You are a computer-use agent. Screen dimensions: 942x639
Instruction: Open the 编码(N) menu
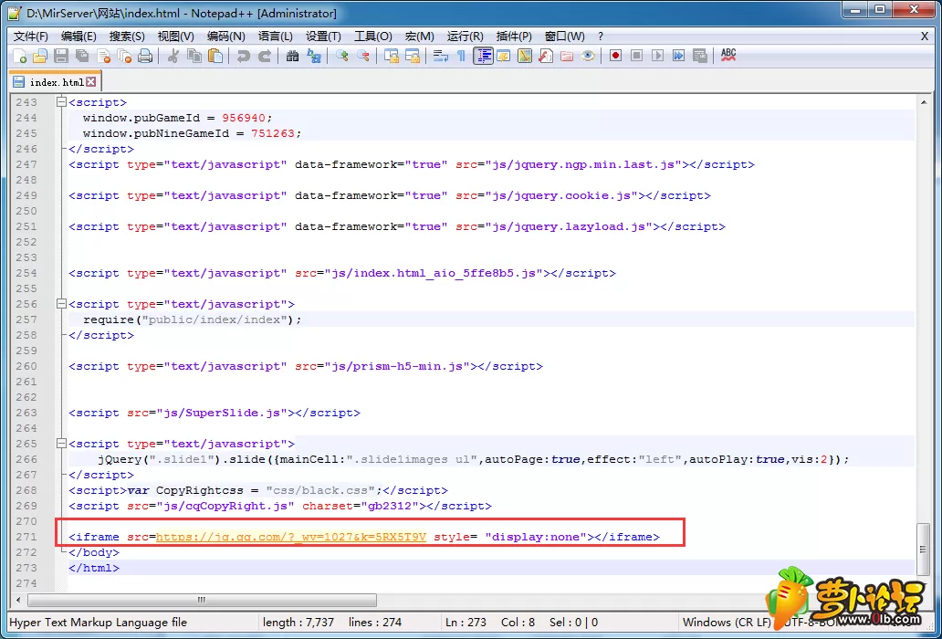click(x=225, y=37)
